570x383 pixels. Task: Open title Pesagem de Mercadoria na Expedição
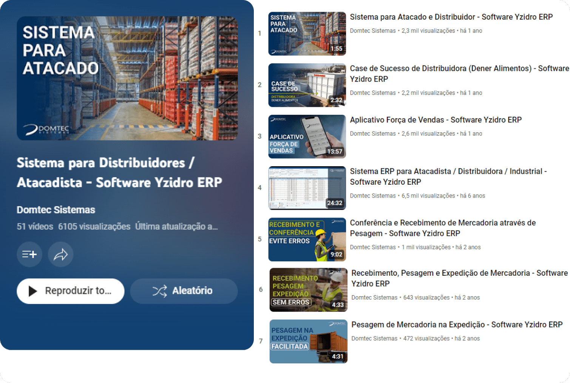click(x=457, y=325)
